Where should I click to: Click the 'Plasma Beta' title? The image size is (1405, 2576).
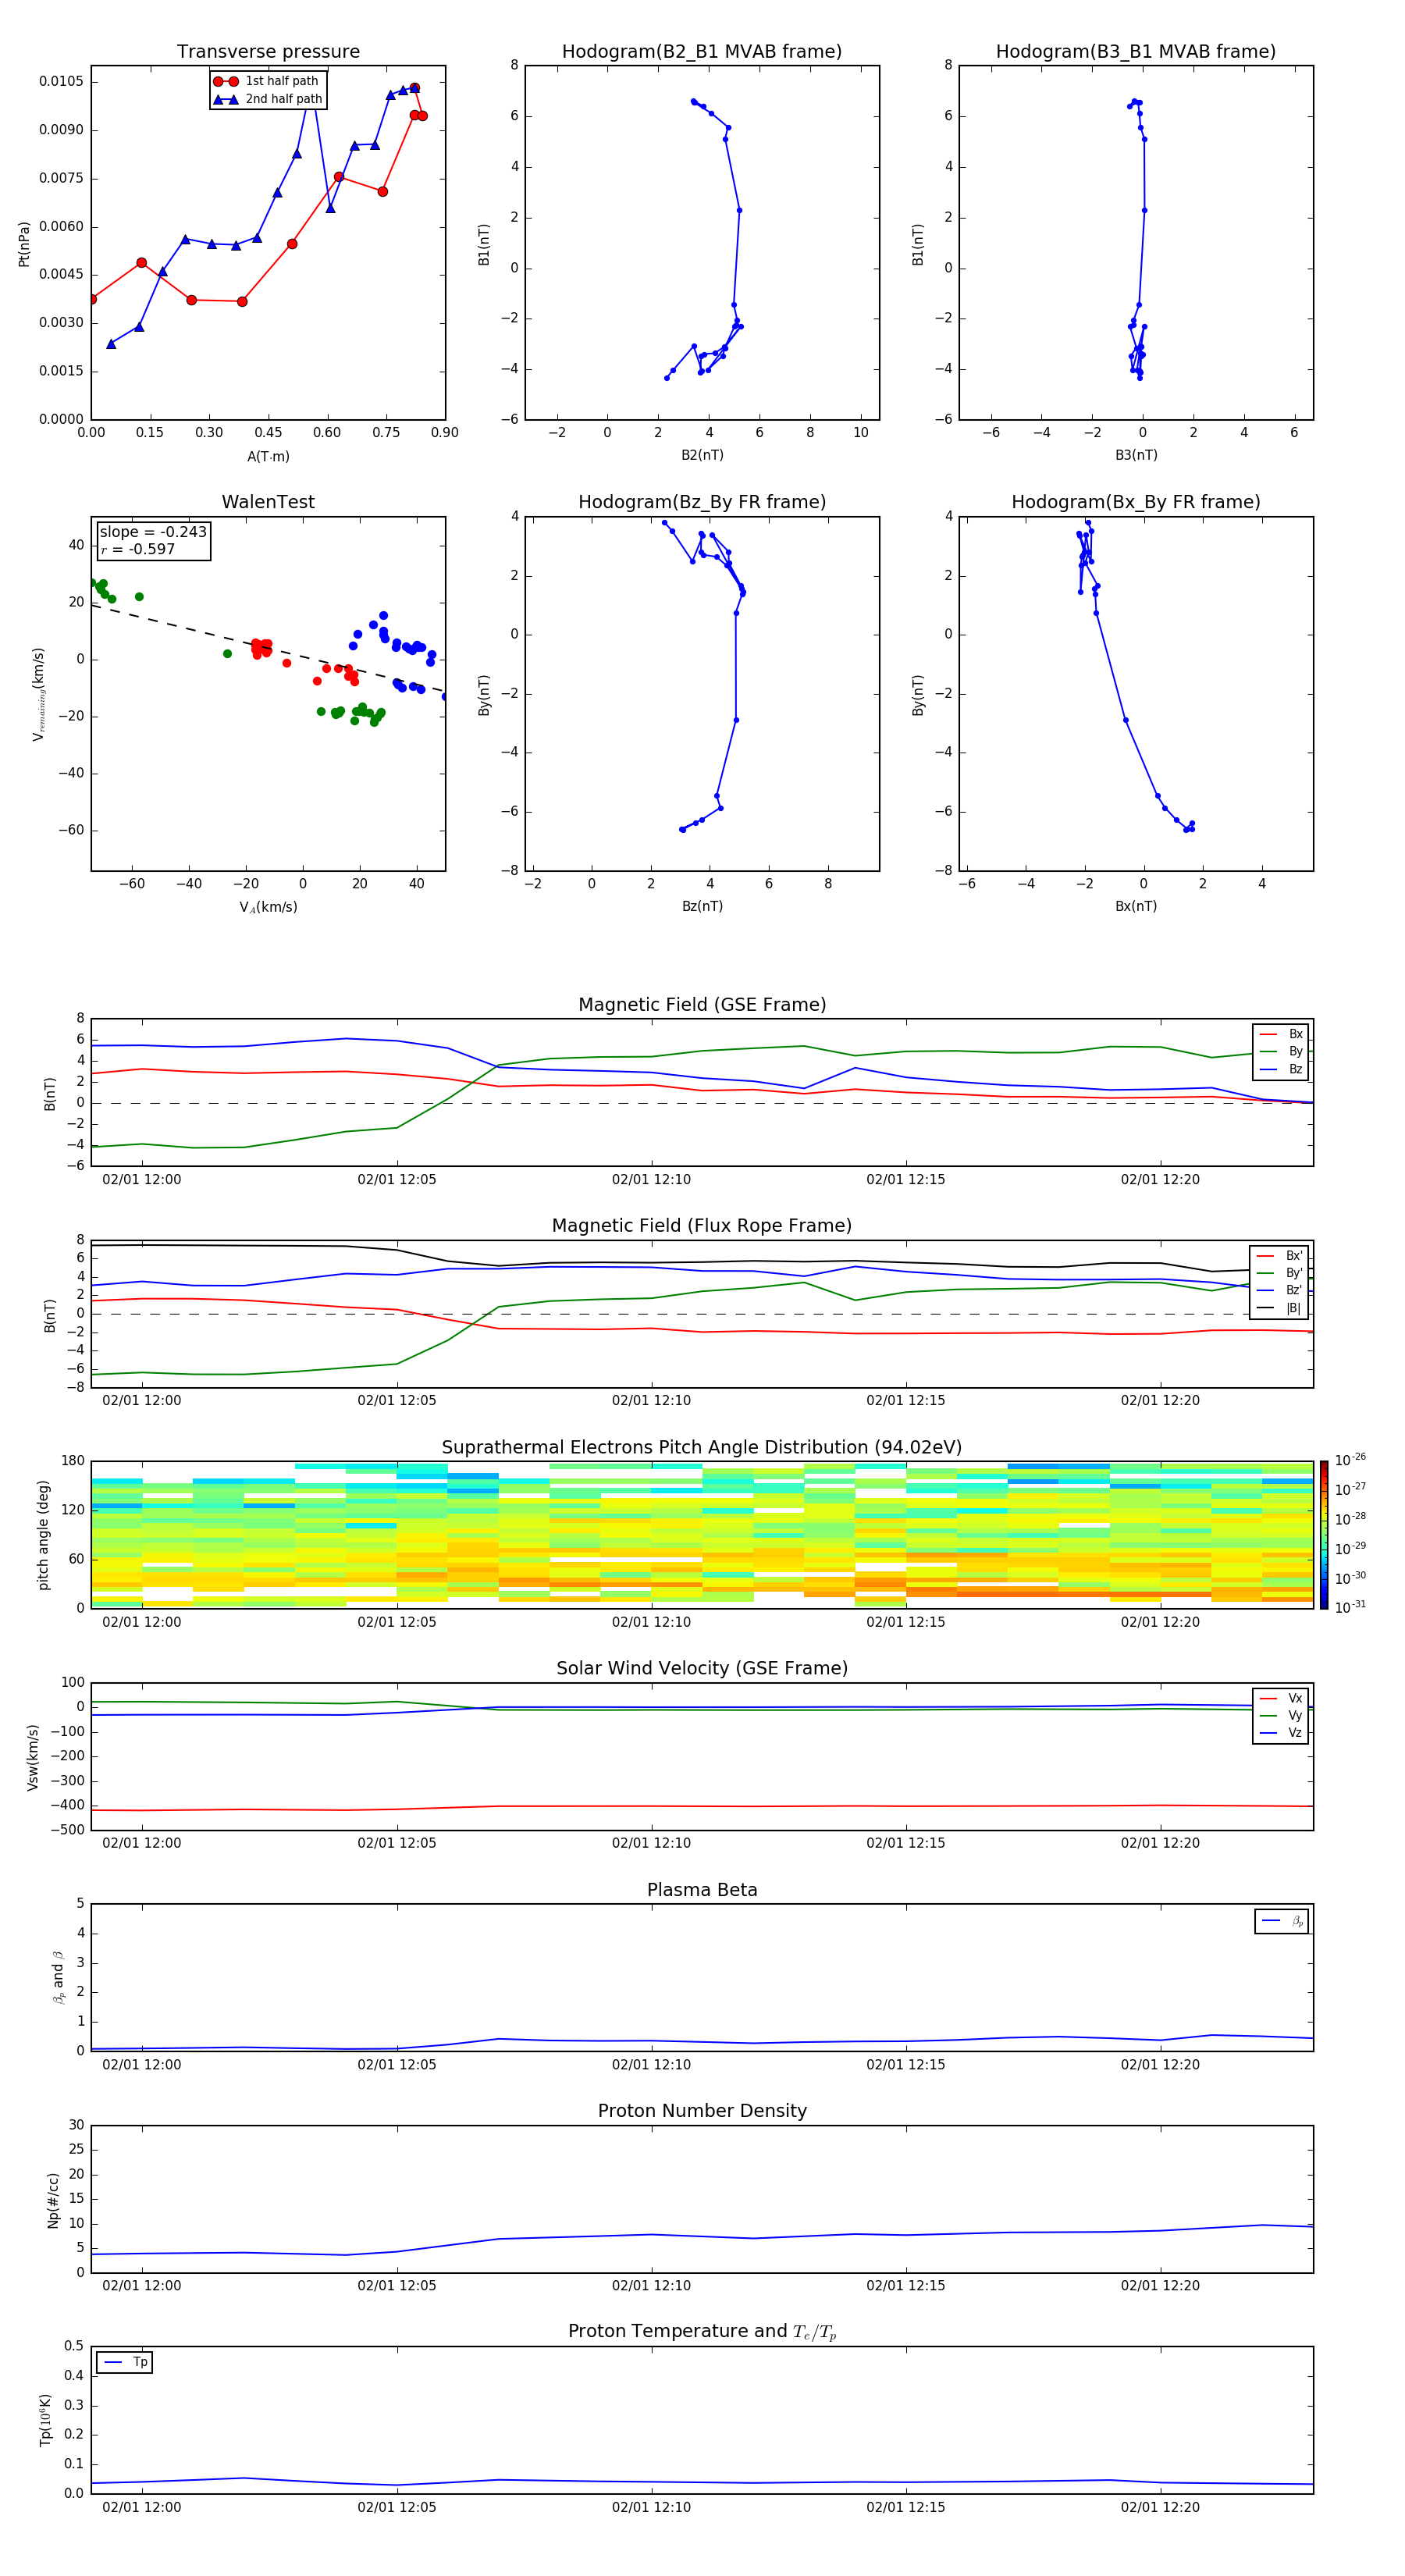tap(702, 1890)
